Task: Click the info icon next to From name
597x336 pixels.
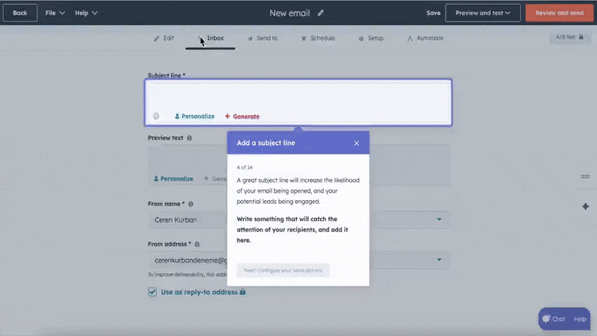Action: click(x=191, y=204)
